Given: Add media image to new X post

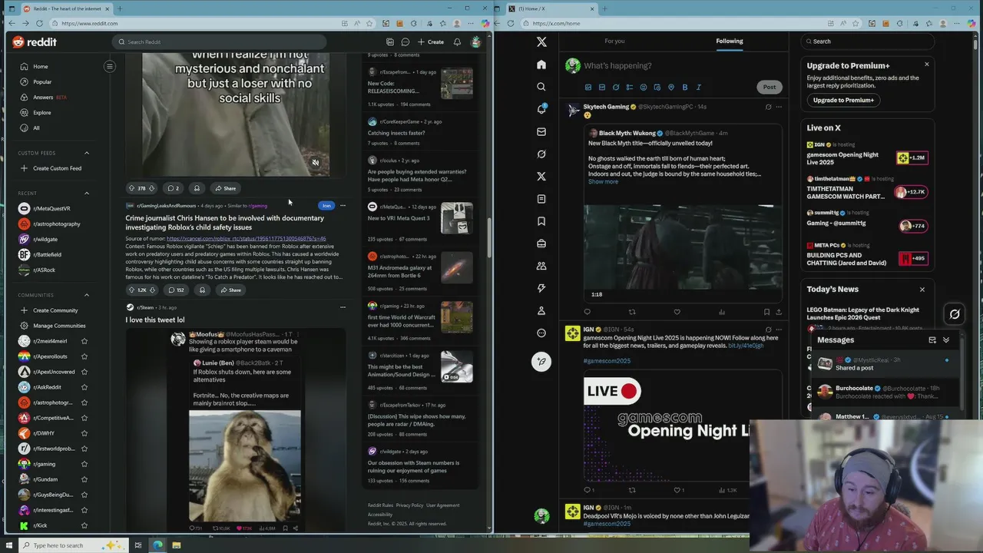Looking at the screenshot, I should tap(588, 87).
